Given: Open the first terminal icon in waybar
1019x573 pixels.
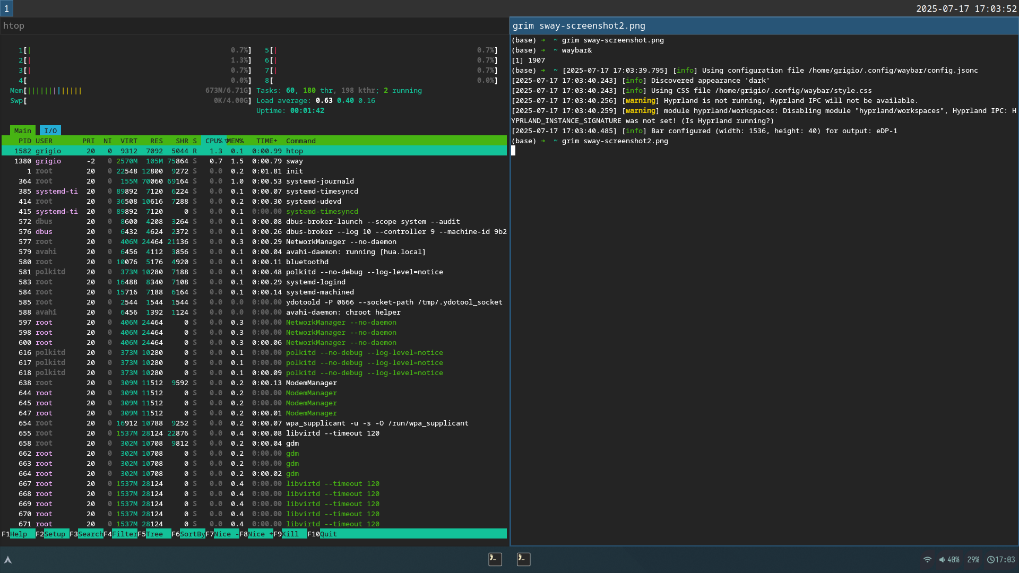Looking at the screenshot, I should tap(495, 559).
